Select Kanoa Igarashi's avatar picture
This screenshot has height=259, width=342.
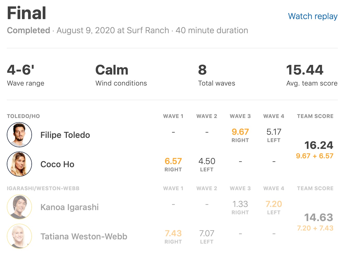point(19,207)
